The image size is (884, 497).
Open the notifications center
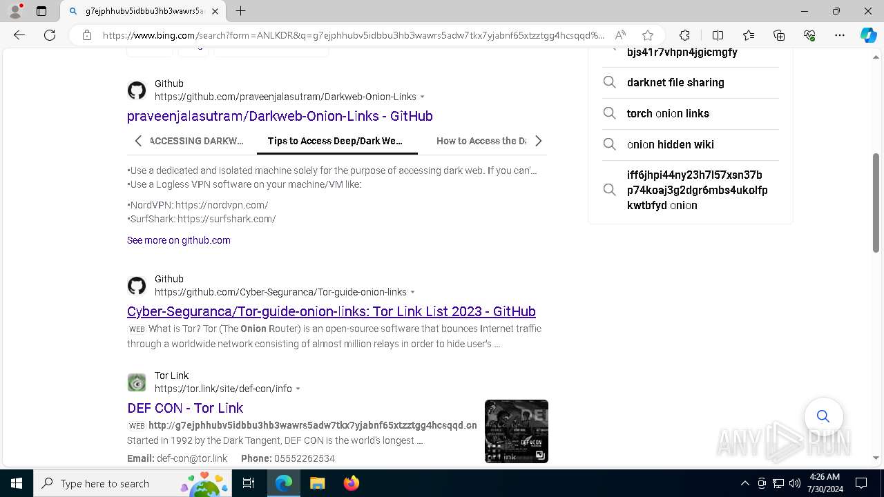point(861,483)
